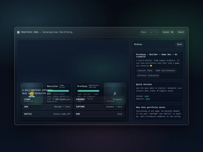
Task: Click the smiley emoji in bio text
Action: click(151, 66)
